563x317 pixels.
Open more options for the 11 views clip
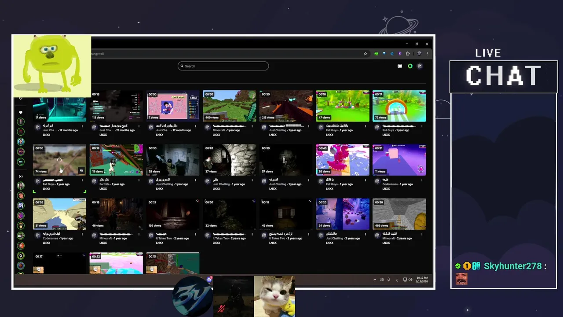[422, 180]
